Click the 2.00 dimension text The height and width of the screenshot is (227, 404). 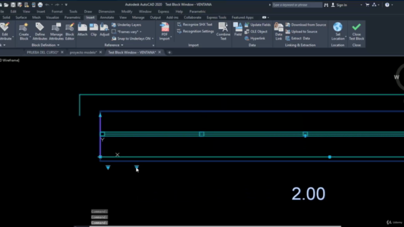[x=309, y=194]
